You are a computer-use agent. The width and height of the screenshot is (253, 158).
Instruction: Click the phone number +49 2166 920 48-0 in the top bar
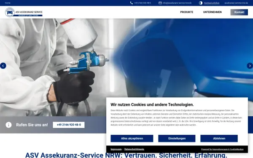point(143,3)
